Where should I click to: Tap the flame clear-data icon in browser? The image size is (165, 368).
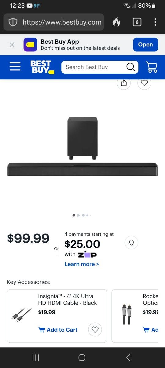pyautogui.click(x=116, y=22)
